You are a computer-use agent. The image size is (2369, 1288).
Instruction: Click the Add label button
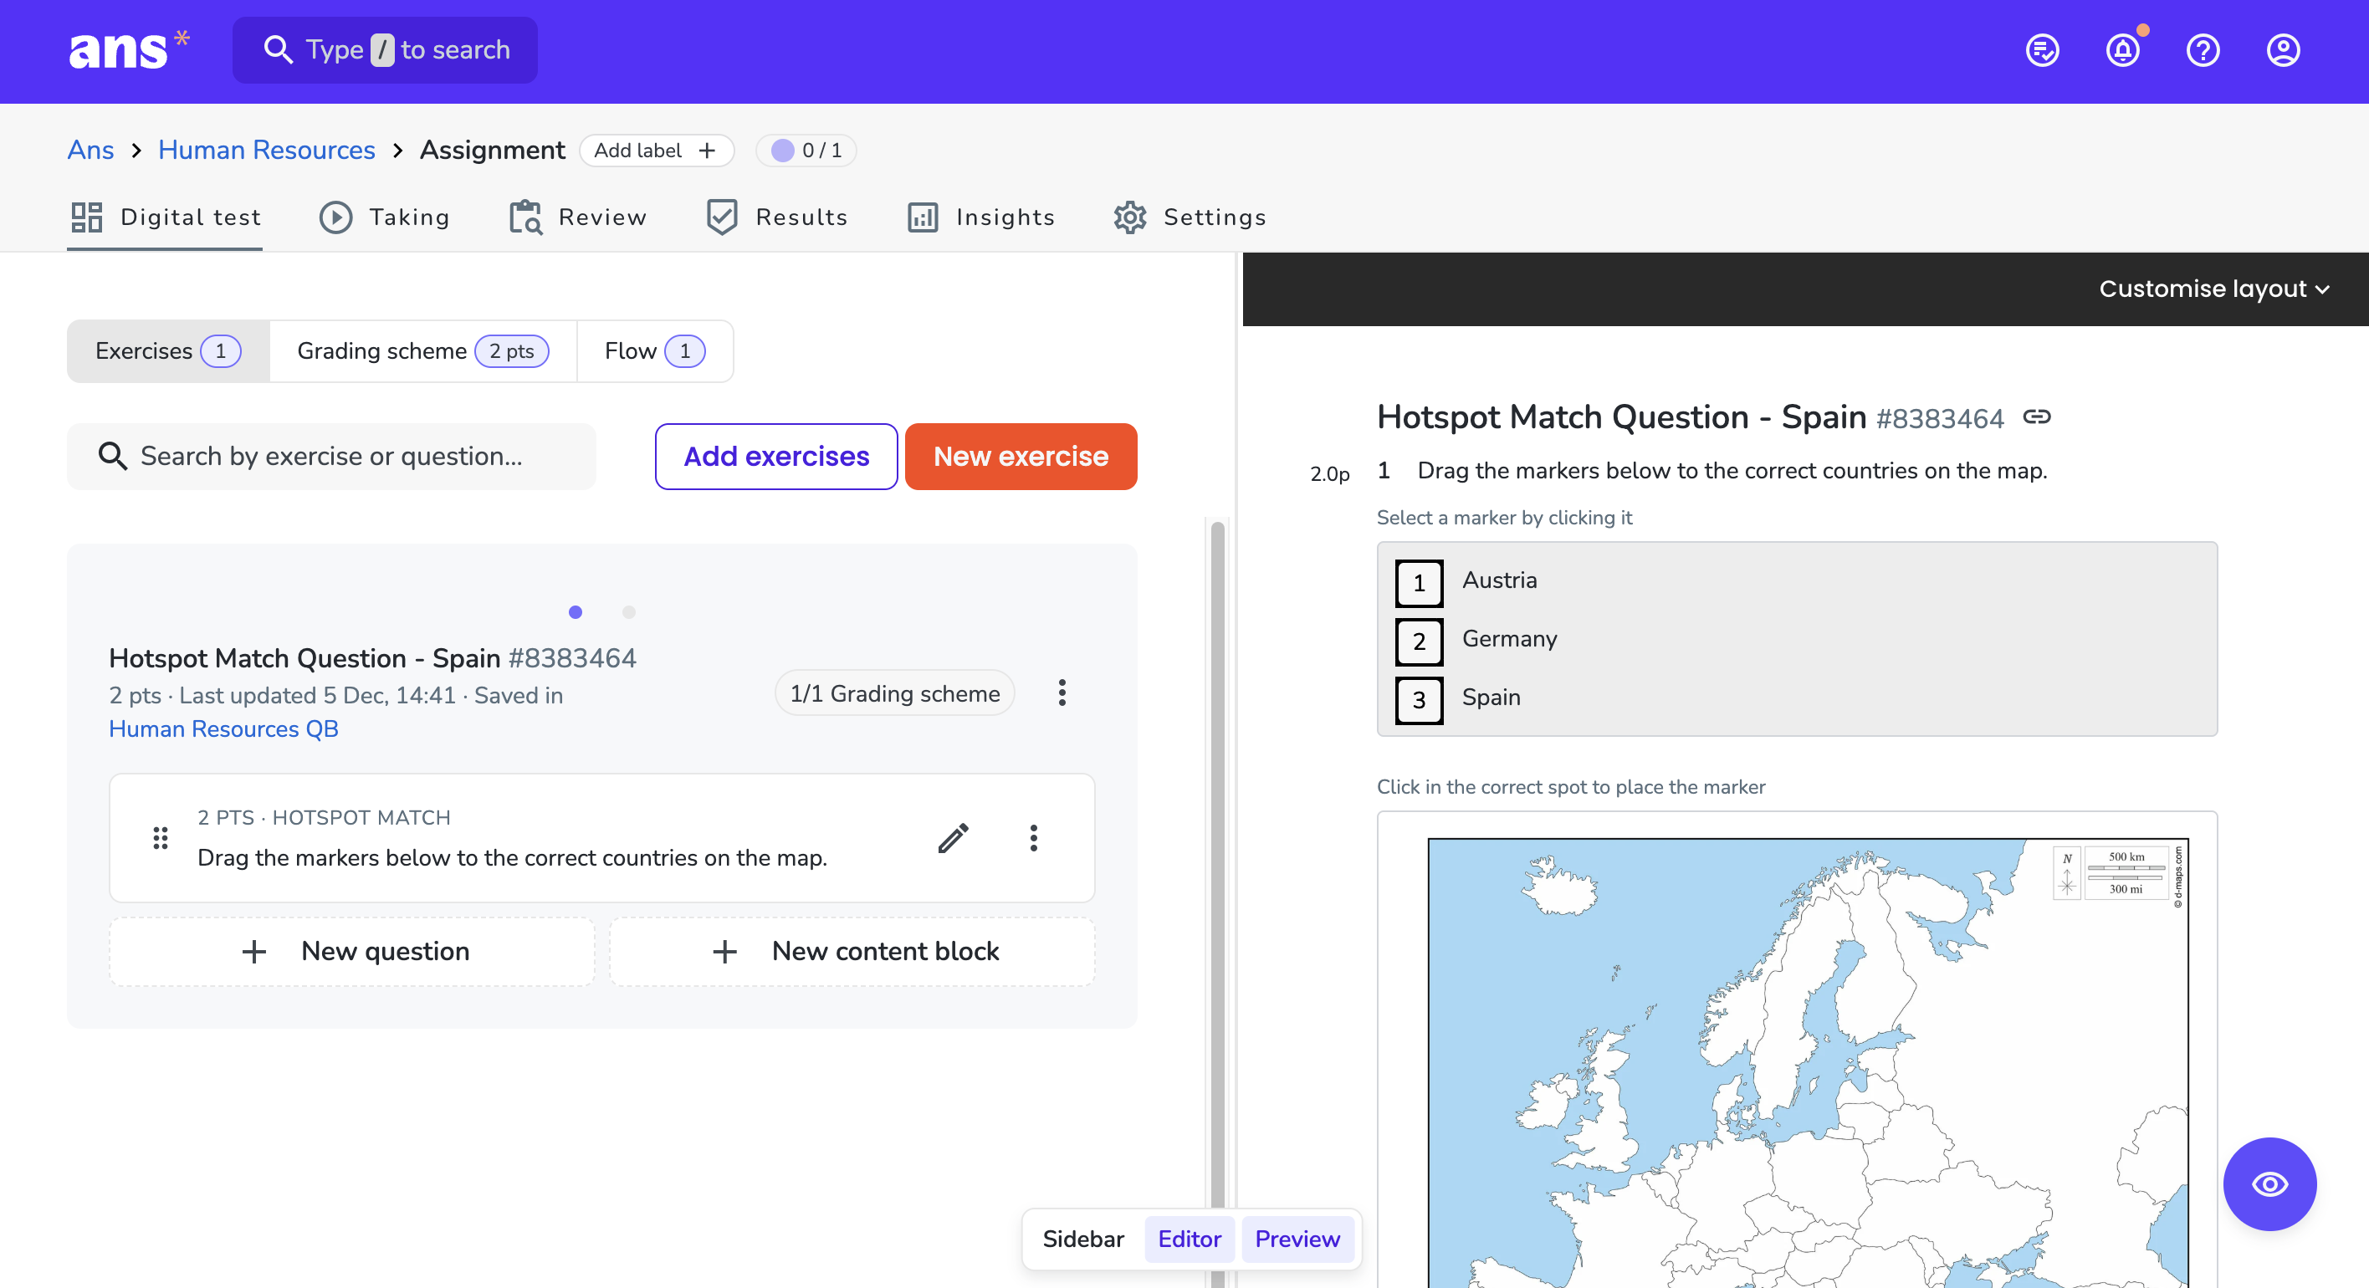[656, 150]
